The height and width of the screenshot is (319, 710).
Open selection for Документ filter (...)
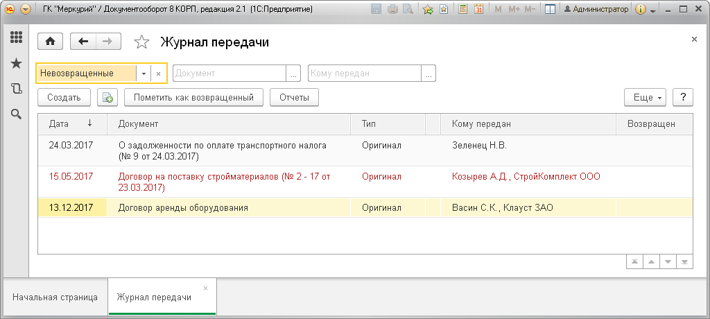[x=293, y=74]
